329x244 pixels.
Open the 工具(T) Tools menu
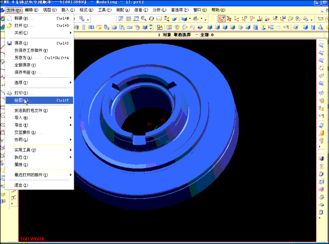pyautogui.click(x=105, y=10)
